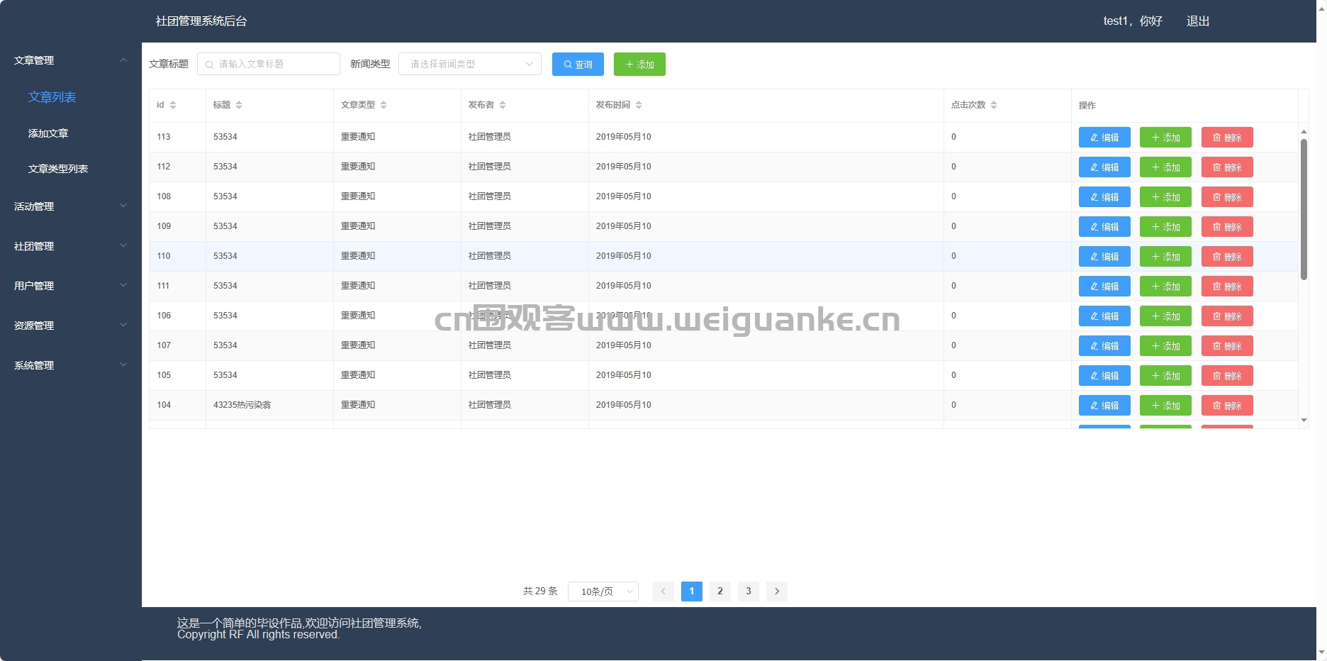
Task: Click the blue 查询 search button
Action: [x=578, y=65]
